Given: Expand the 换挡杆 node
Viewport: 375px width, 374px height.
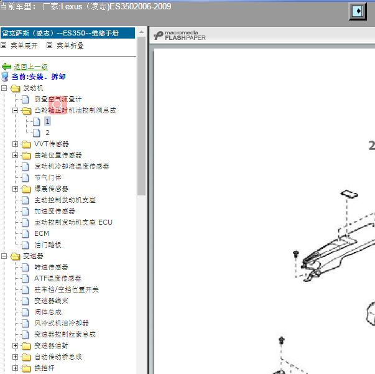Looking at the screenshot, I should 15,368.
